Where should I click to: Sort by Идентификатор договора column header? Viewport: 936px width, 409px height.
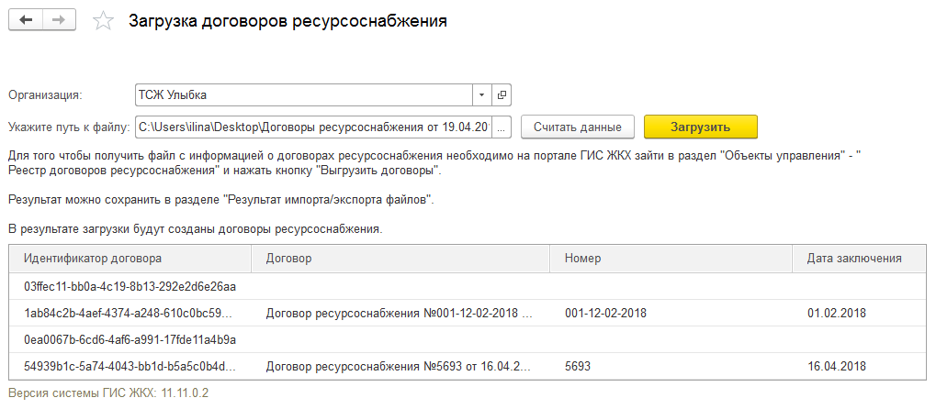click(x=130, y=259)
